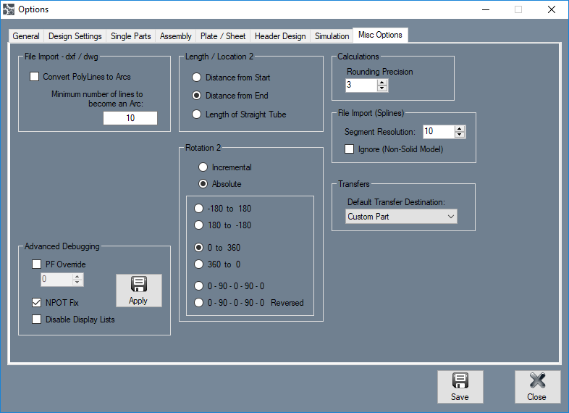Click the Close X icon button
The image size is (569, 413).
[x=537, y=387]
